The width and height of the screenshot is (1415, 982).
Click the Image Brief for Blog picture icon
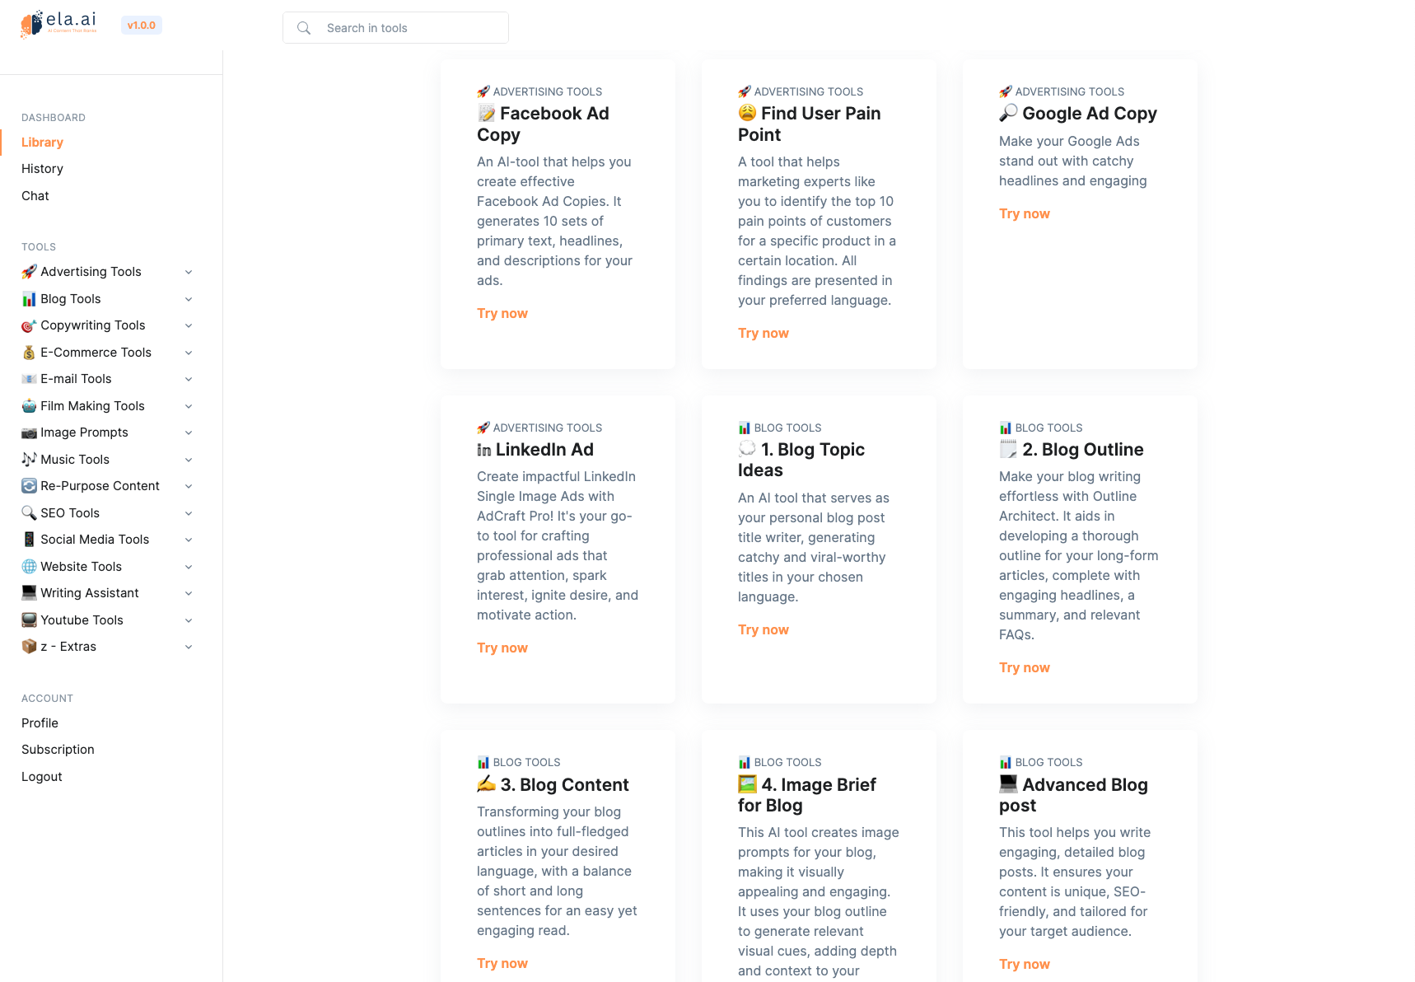tap(747, 784)
